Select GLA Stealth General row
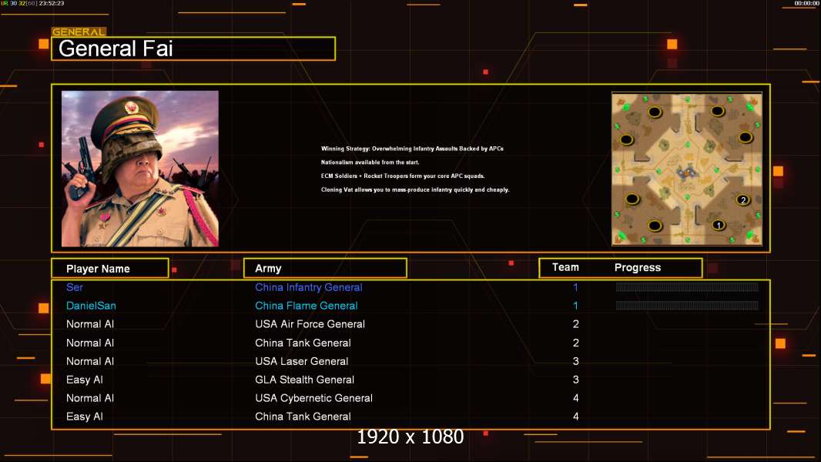821x462 pixels. click(x=304, y=380)
